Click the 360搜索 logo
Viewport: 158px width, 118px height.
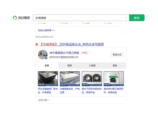(x=22, y=18)
